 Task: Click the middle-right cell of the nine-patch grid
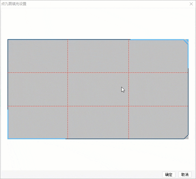[158, 89]
